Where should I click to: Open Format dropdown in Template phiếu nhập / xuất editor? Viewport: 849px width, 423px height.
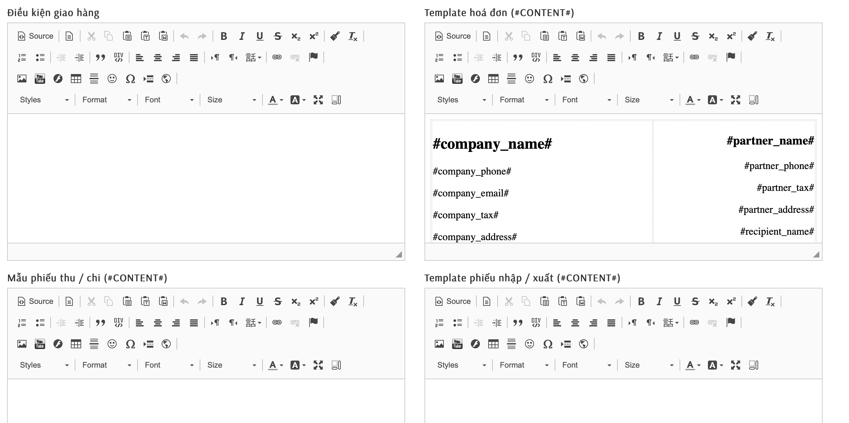(524, 365)
